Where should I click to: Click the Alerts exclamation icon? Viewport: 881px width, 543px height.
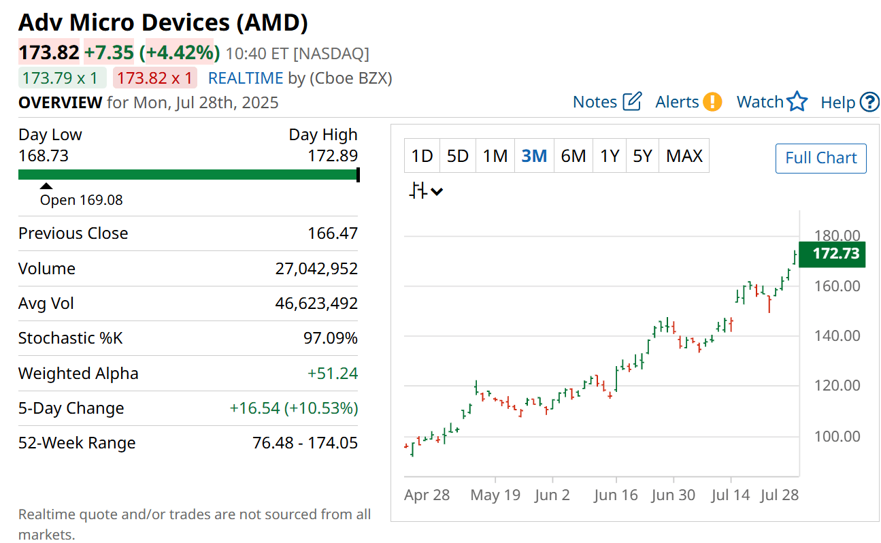pos(712,102)
